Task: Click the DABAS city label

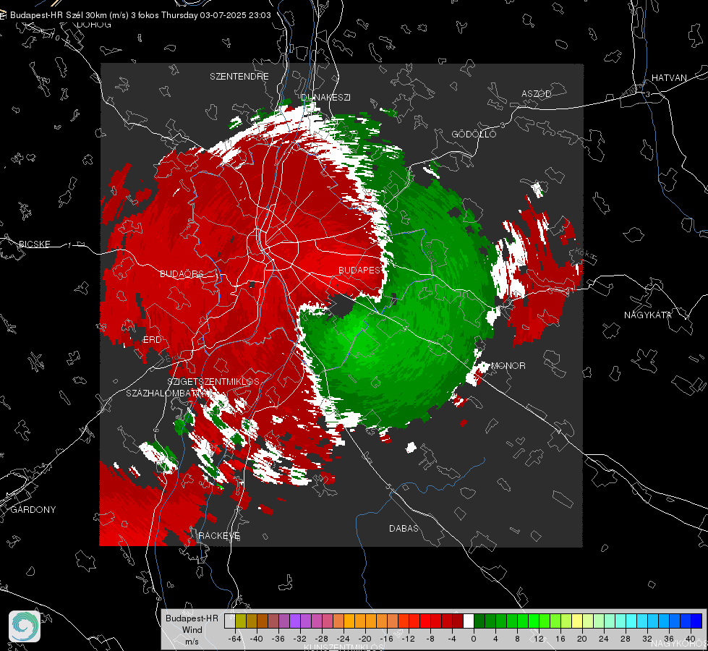Action: (404, 529)
